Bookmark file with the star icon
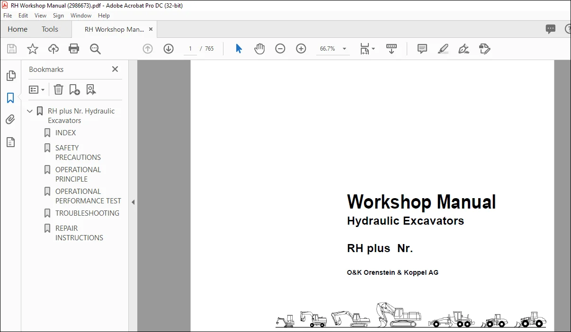571x332 pixels. (x=32, y=49)
